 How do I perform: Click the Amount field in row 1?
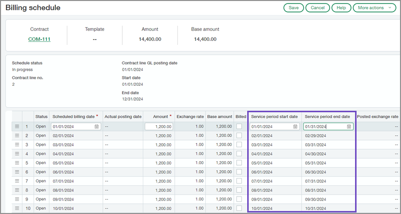click(159, 127)
